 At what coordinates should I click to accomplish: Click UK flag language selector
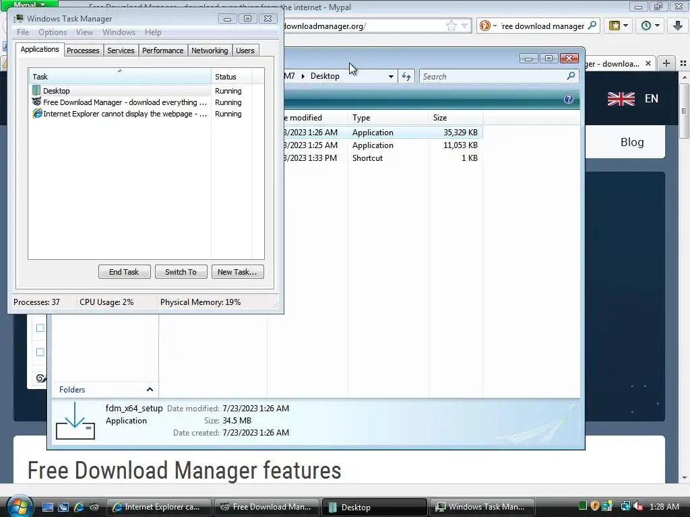point(621,99)
